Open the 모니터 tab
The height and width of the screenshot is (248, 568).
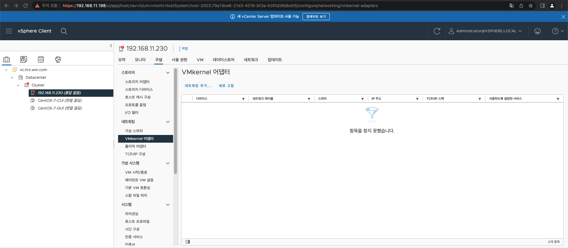140,60
